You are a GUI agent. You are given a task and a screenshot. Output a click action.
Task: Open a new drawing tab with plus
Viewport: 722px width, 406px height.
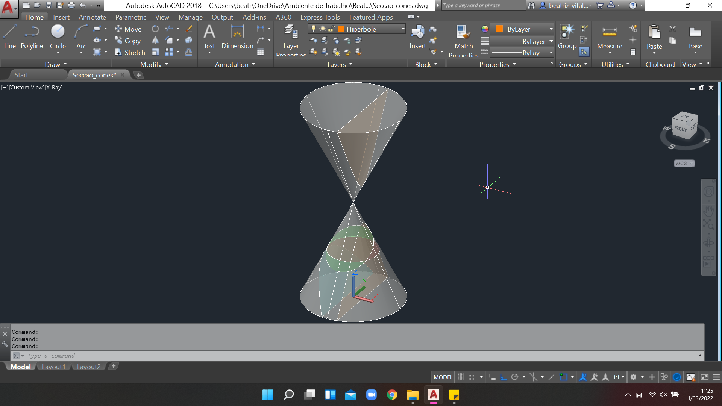138,75
